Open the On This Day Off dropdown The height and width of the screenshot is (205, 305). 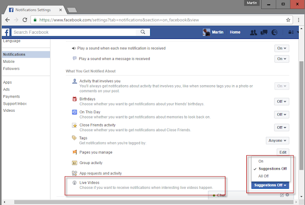pos(282,115)
